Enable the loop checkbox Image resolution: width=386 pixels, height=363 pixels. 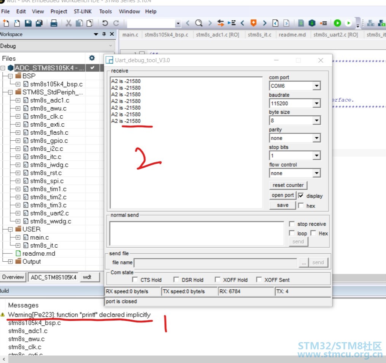coord(292,233)
